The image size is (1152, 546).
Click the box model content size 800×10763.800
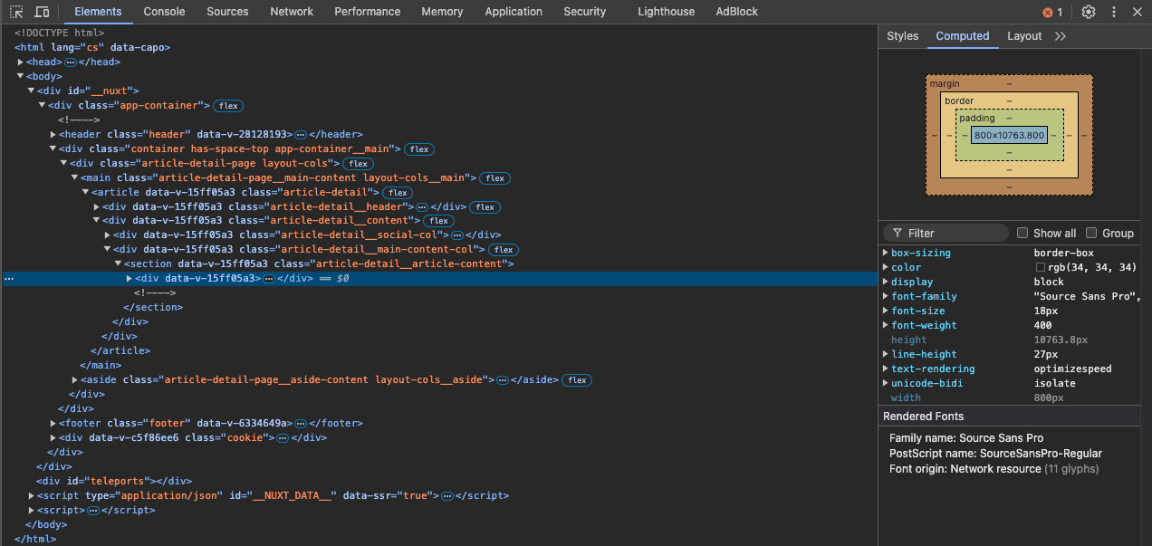[1009, 136]
